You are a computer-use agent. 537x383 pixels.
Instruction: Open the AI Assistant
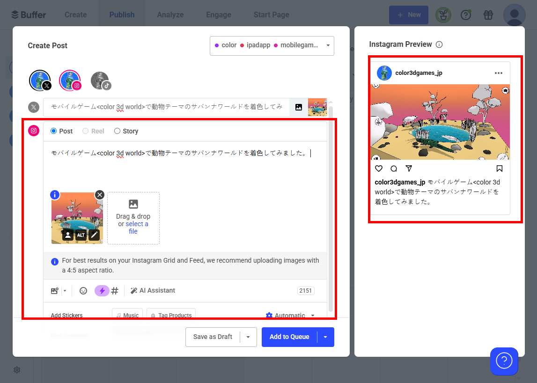coord(153,290)
